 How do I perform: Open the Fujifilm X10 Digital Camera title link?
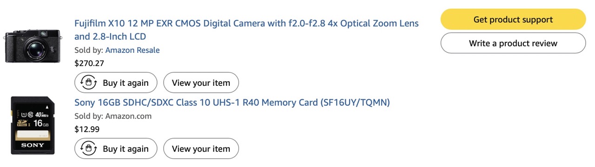(x=246, y=30)
